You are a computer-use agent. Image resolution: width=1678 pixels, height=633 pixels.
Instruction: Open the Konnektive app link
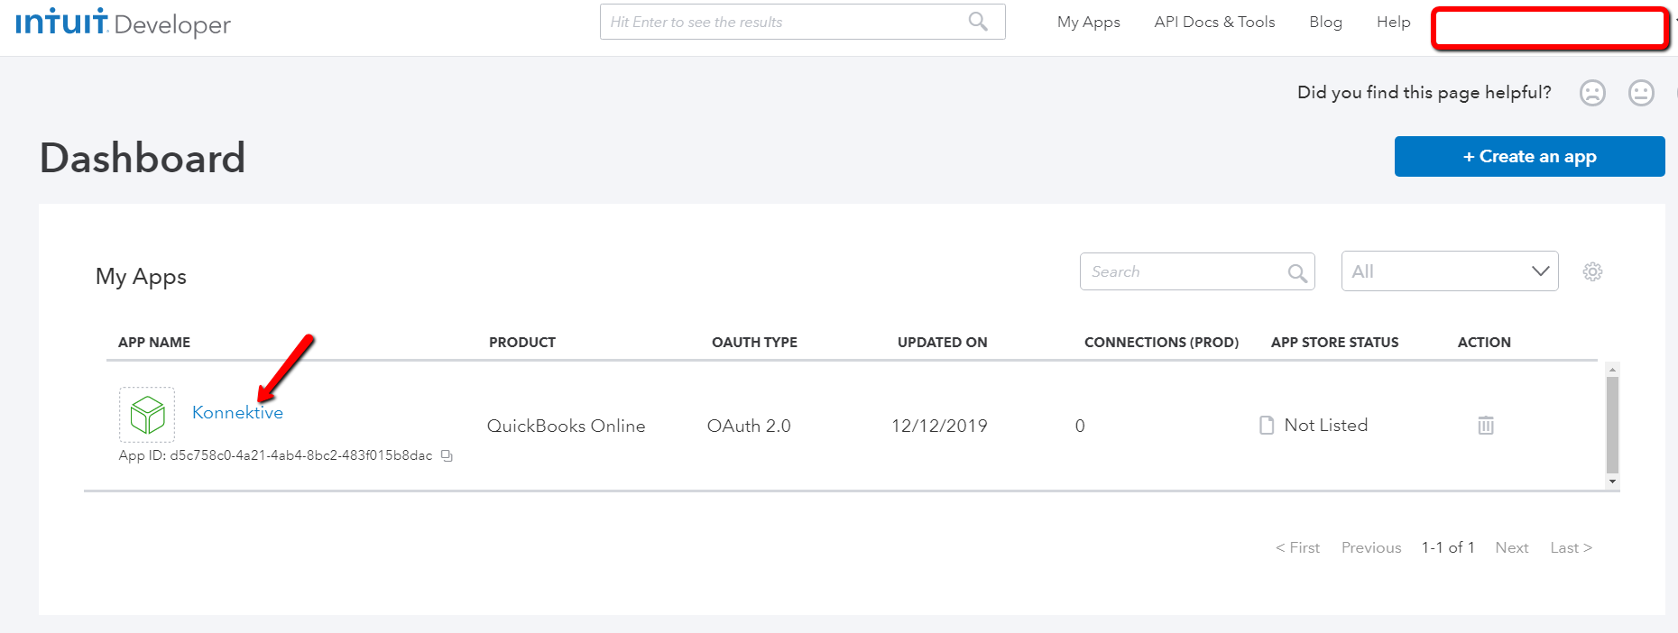[237, 412]
